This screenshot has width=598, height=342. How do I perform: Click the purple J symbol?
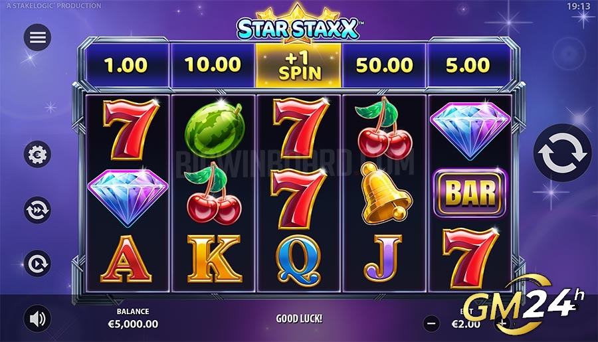[x=383, y=258]
